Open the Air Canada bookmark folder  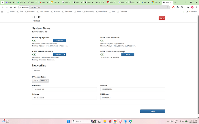pyautogui.click(x=30, y=12)
